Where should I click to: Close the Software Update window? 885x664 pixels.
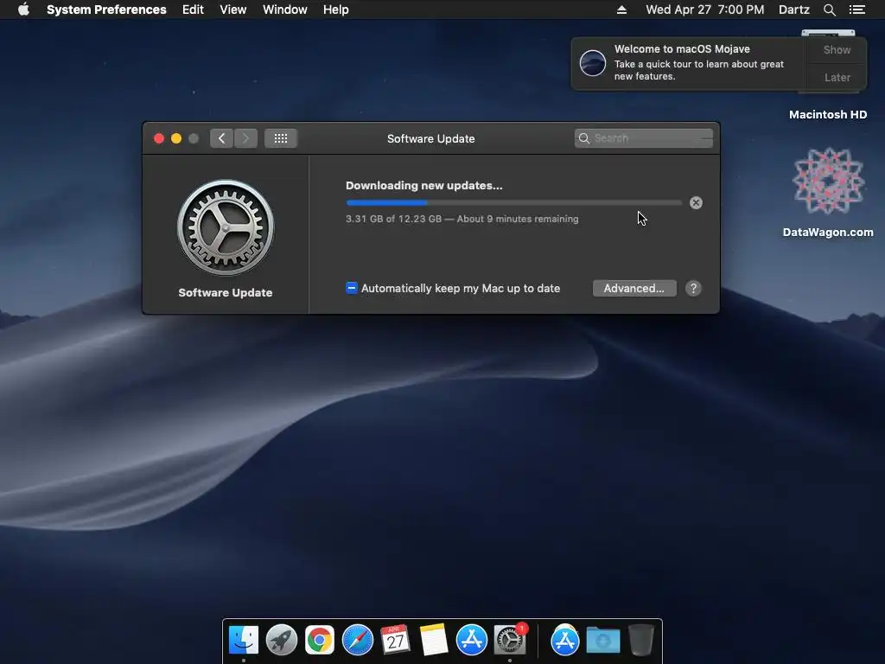(x=159, y=138)
